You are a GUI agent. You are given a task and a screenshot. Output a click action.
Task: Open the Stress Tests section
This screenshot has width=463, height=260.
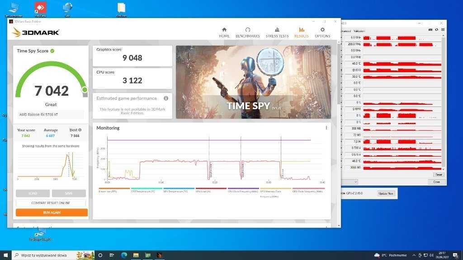(277, 32)
